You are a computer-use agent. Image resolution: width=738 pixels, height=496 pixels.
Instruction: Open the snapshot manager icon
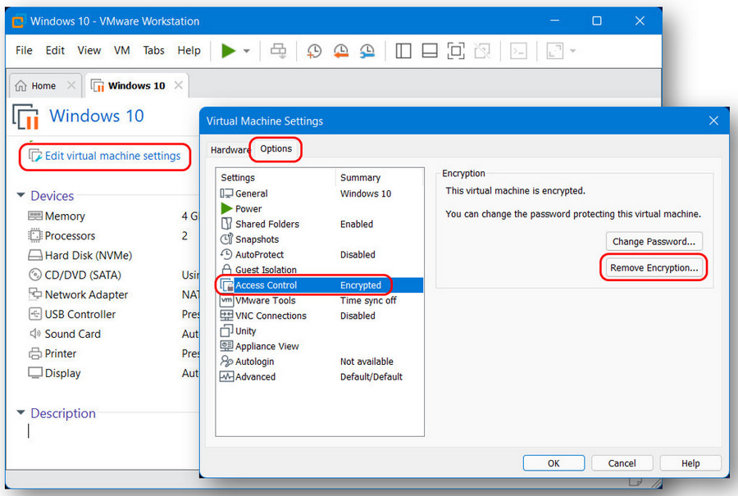367,51
